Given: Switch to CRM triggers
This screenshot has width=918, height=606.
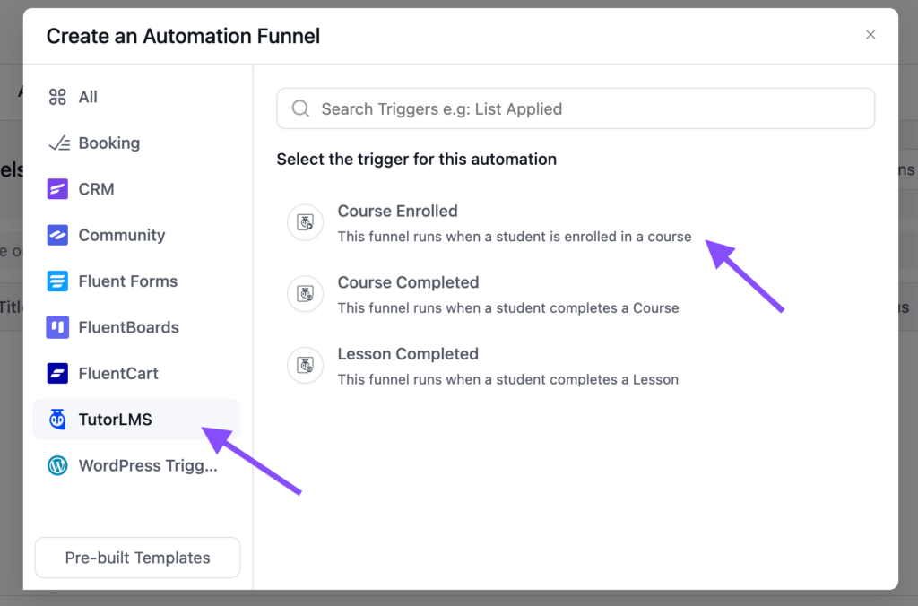Looking at the screenshot, I should pos(136,189).
